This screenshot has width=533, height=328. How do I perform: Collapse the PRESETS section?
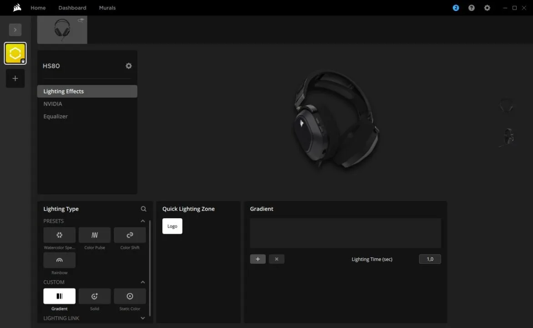coord(143,221)
